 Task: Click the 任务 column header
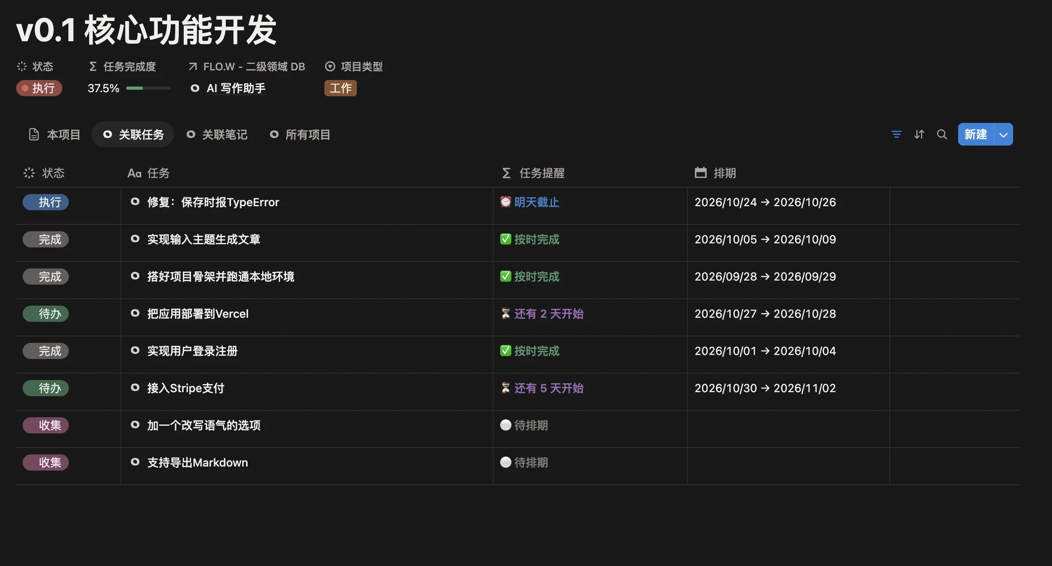(x=148, y=173)
